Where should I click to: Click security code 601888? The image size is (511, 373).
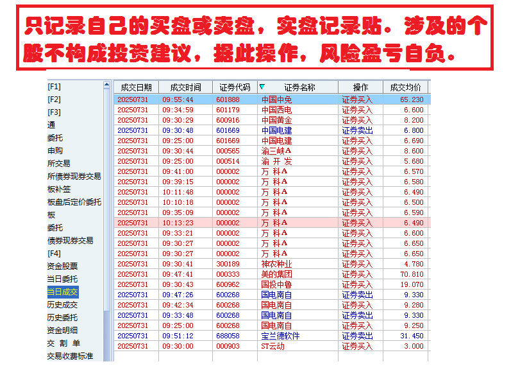228,100
